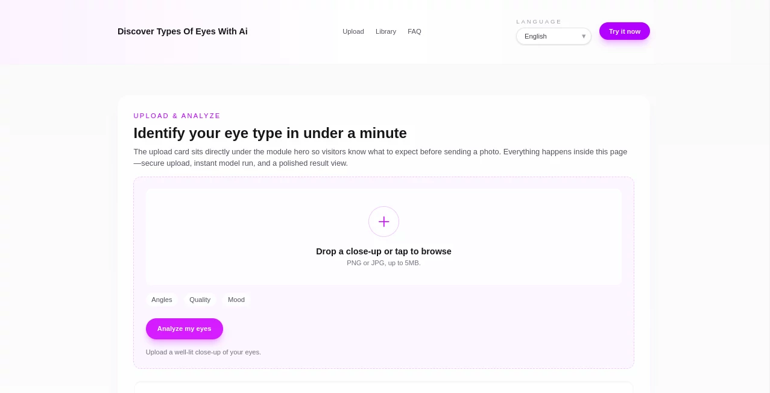The height and width of the screenshot is (393, 770).
Task: Enable the Quality chip
Action: click(x=200, y=300)
